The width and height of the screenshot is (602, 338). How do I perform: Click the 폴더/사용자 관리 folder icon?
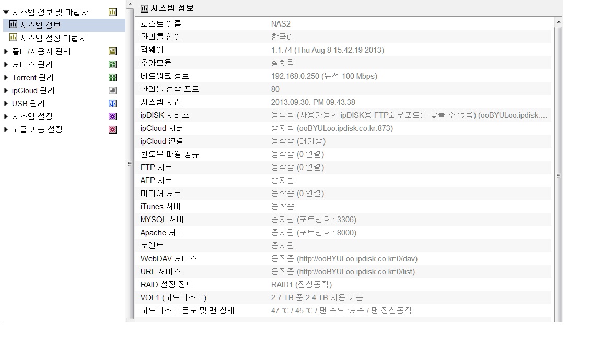pyautogui.click(x=112, y=51)
